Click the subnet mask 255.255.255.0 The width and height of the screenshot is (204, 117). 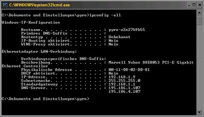(x=124, y=81)
